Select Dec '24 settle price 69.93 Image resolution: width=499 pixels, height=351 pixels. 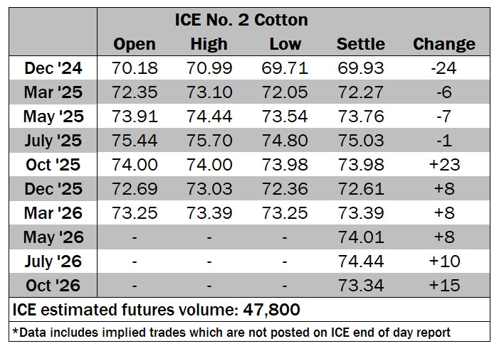[x=360, y=68]
